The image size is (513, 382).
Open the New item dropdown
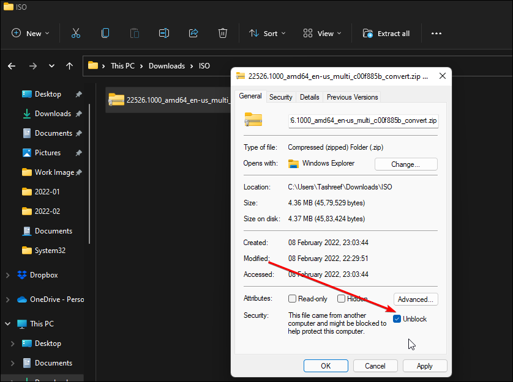point(31,34)
